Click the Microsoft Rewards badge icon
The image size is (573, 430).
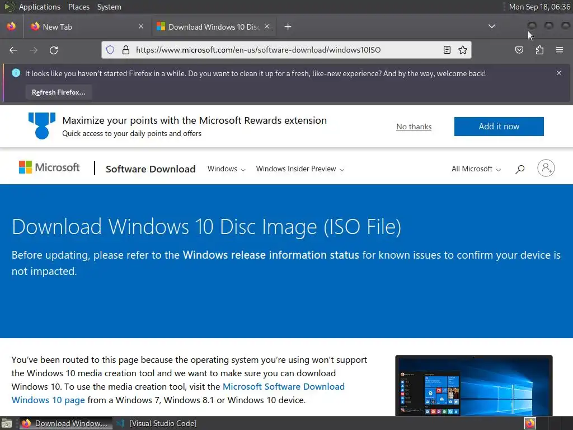click(x=42, y=126)
